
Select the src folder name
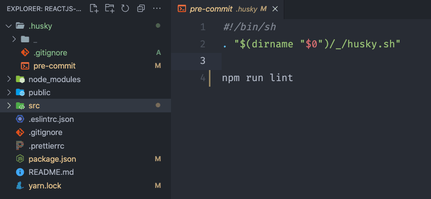[x=34, y=106]
